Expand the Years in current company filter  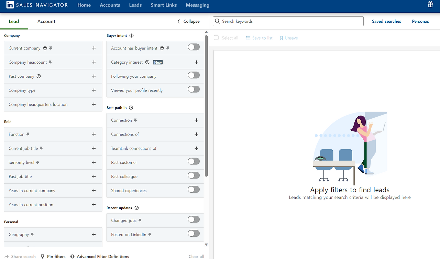[x=94, y=191]
